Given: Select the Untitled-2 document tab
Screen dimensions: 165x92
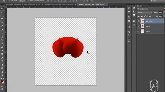Looking at the screenshot, I should point(91,5).
